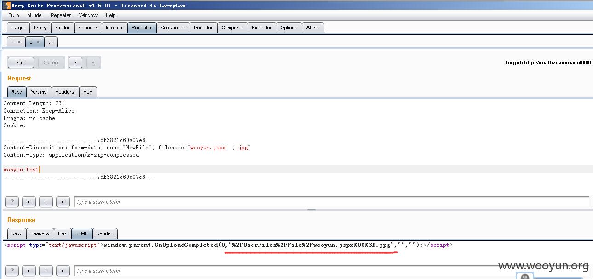The width and height of the screenshot is (593, 279).
Task: Open request search options plus button
Action: (46, 202)
